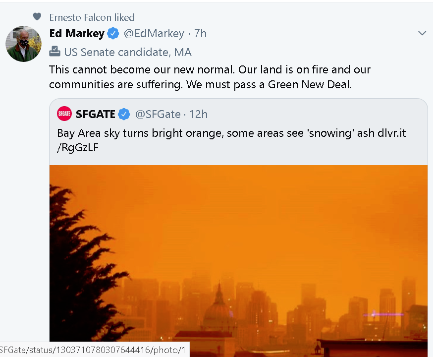433x357 pixels.
Task: Click Ed Markey's blue verified badge
Action: tap(113, 34)
